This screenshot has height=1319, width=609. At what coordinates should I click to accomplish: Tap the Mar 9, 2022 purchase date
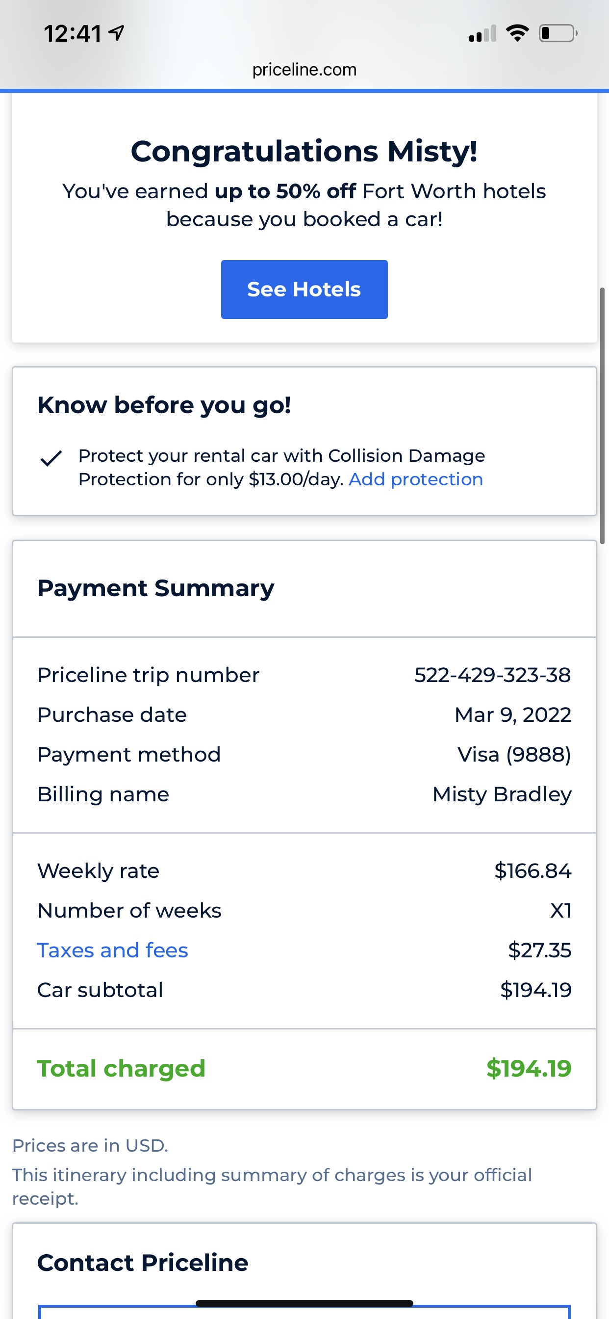512,715
